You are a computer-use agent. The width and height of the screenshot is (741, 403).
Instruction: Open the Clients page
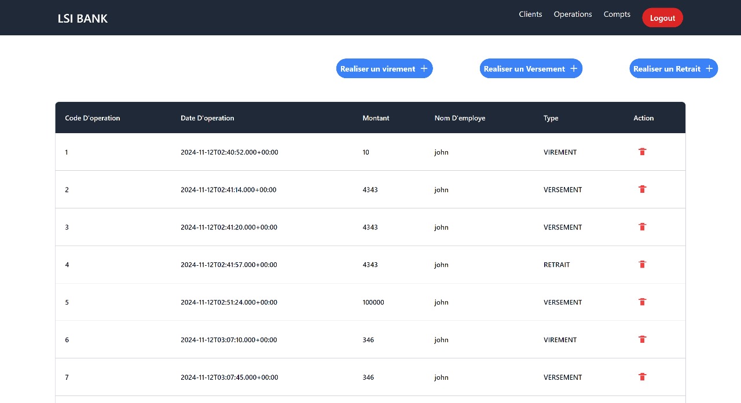point(530,14)
